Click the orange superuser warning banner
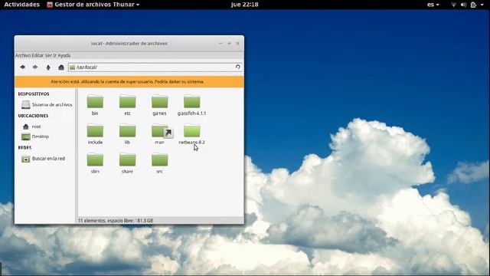 (129, 82)
